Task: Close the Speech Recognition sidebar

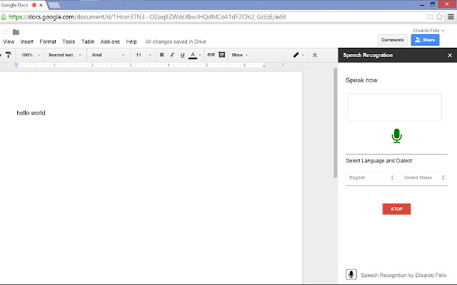Action: pyautogui.click(x=450, y=55)
